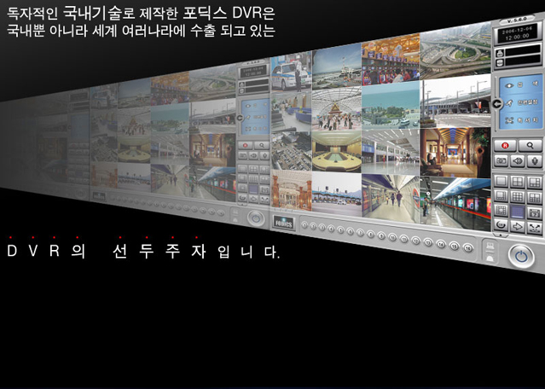
Task: Toggle channel 5 button
Action: pyautogui.click(x=340, y=230)
